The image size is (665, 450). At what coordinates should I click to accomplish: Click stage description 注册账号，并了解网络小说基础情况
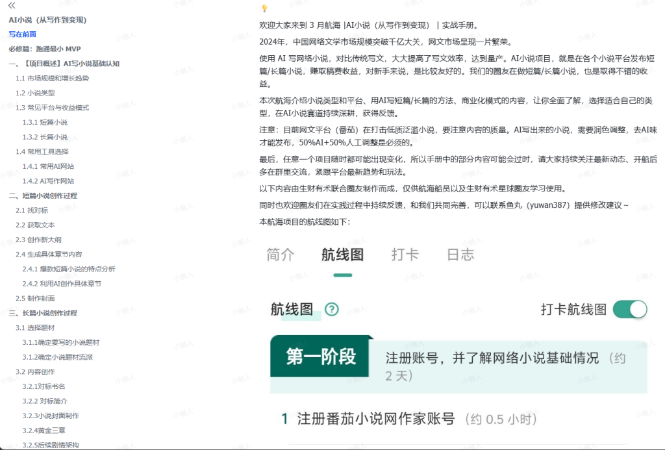[x=492, y=358]
